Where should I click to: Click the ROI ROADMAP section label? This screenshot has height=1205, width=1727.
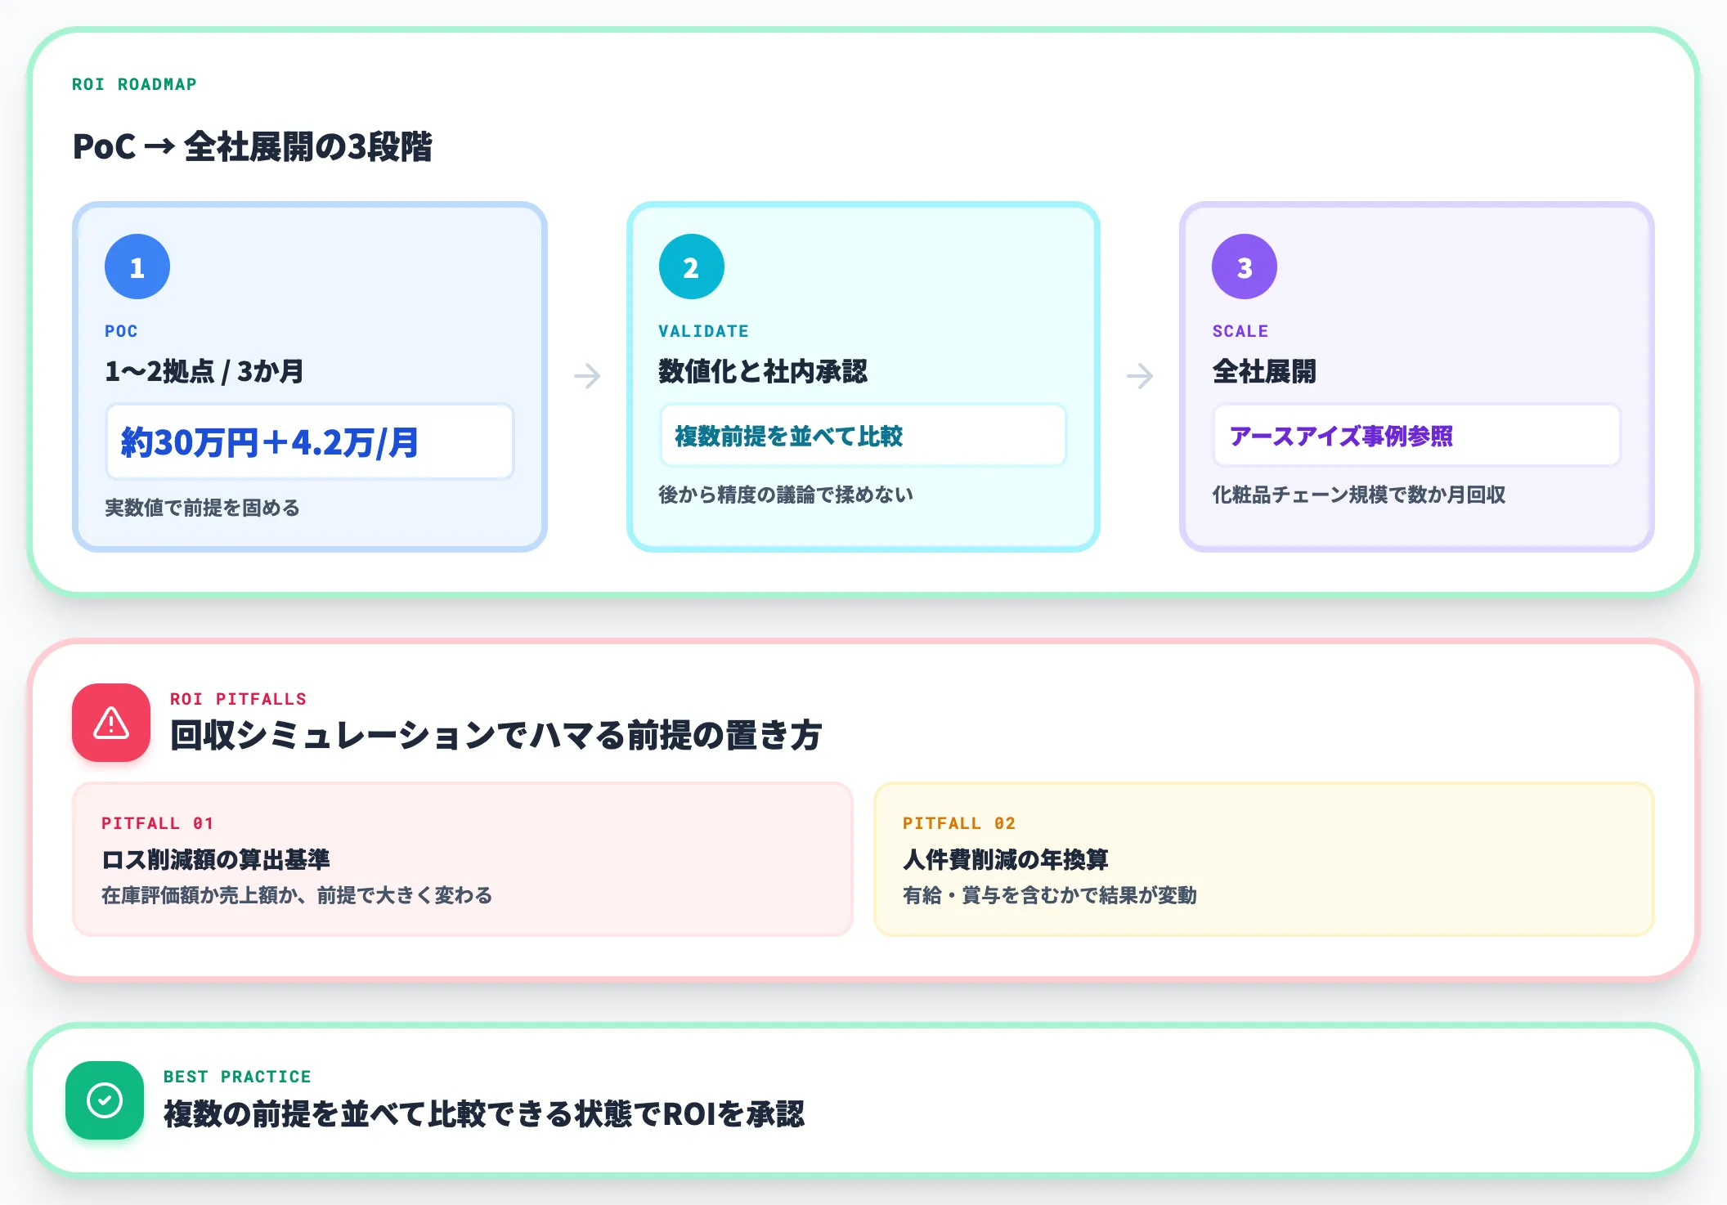coord(134,84)
